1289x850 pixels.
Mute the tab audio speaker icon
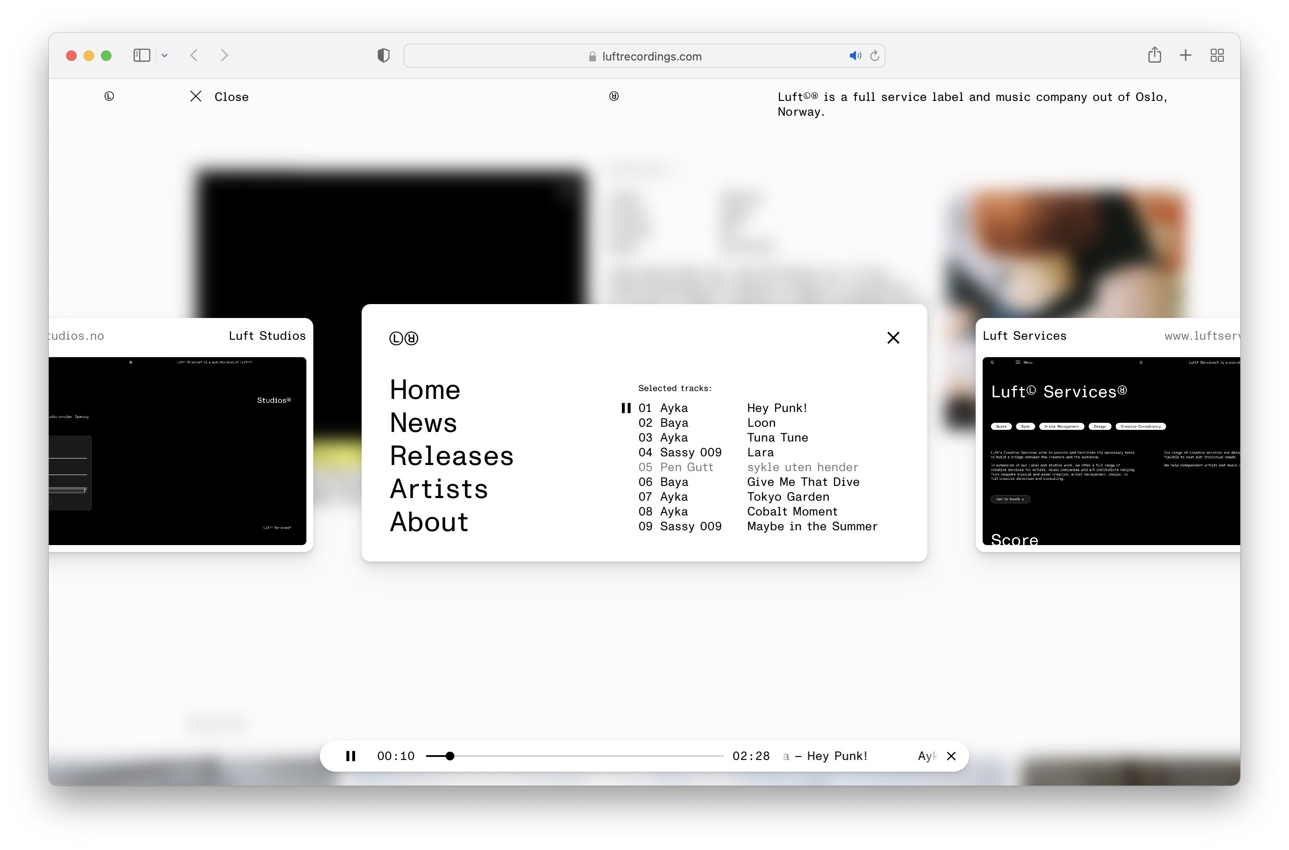(855, 56)
